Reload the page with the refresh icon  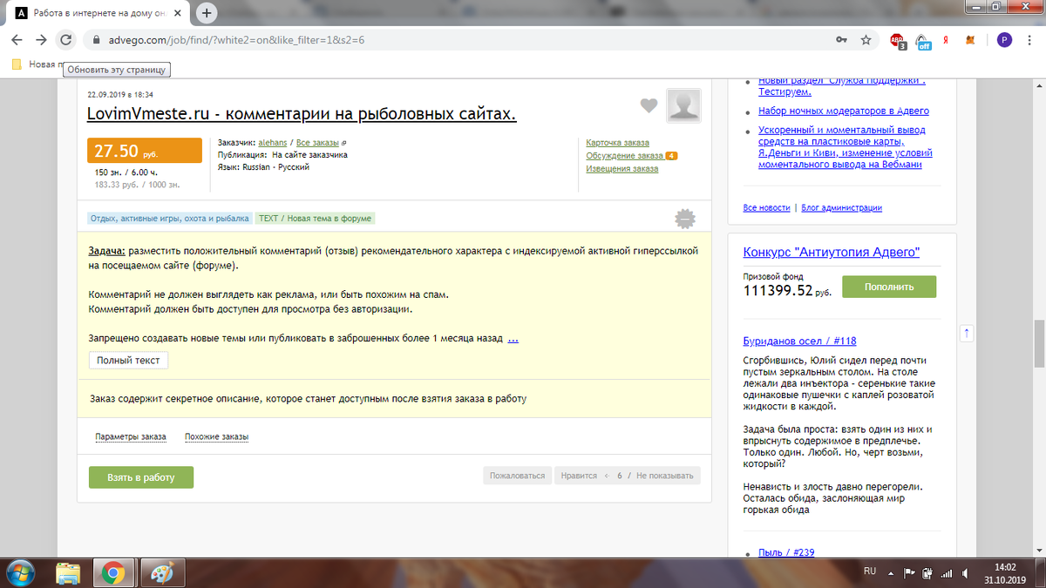[x=65, y=39]
